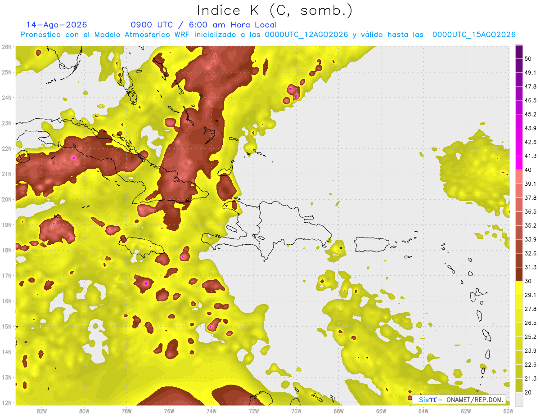
Task: Click the "0900 UTC" forecast time text
Action: [151, 25]
